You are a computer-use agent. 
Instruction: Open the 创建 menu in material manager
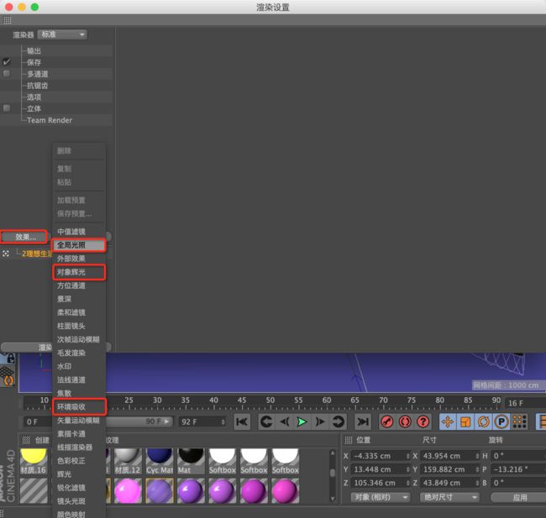(42, 441)
